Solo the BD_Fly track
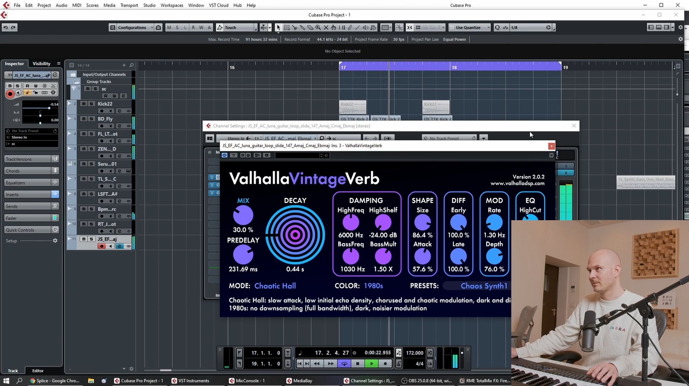The image size is (689, 386). [x=91, y=119]
